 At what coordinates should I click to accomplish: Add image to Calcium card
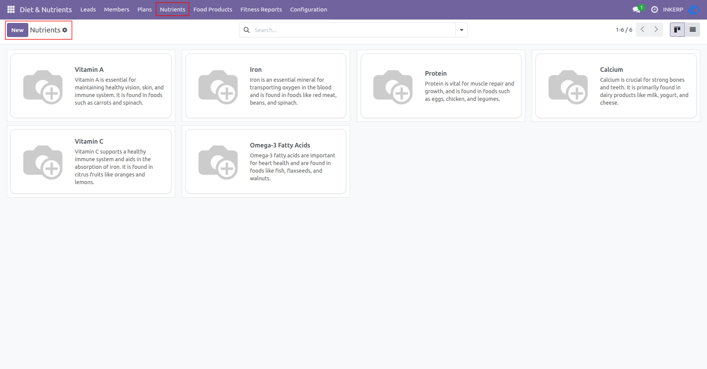(x=568, y=87)
